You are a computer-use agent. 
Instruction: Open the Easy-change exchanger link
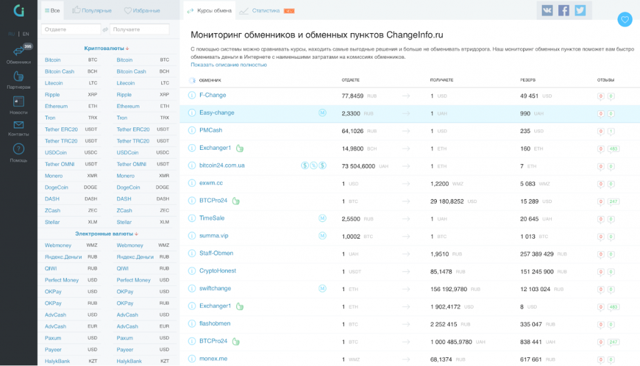pos(217,112)
